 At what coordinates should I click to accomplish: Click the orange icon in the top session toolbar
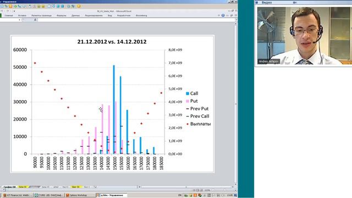pyautogui.click(x=10, y=6)
